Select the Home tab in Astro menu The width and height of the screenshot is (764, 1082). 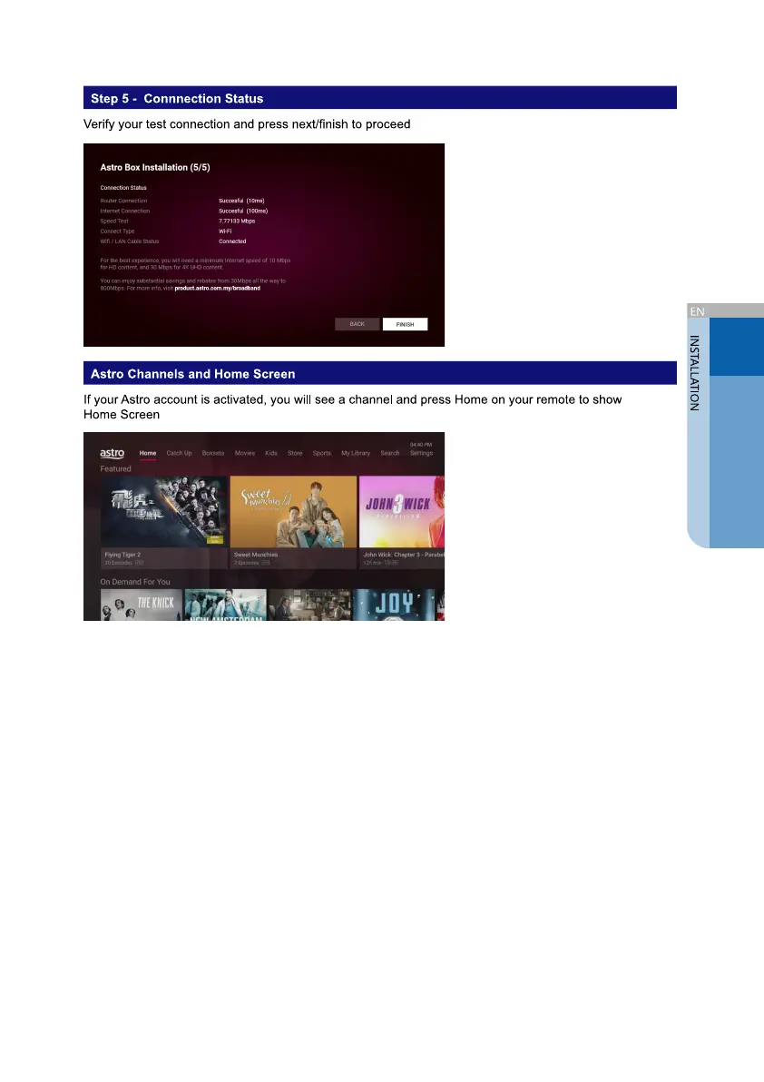pos(148,453)
